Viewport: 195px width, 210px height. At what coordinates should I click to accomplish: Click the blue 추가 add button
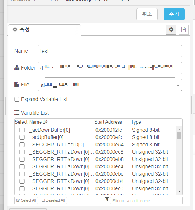tap(174, 14)
